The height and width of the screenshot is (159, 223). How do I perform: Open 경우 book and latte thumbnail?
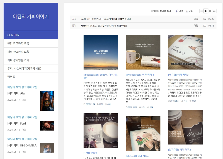click(x=101, y=131)
